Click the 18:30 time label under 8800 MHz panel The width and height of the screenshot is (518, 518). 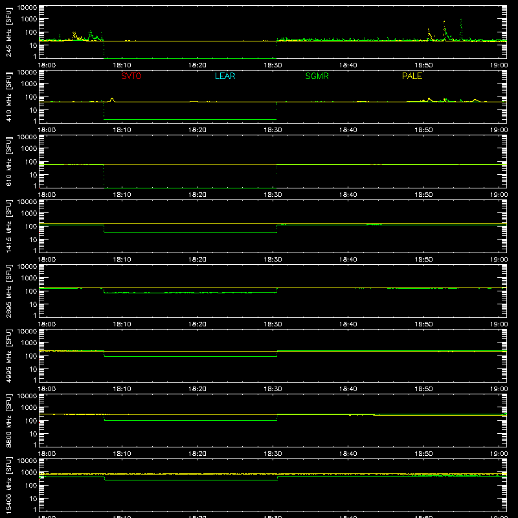273,454
